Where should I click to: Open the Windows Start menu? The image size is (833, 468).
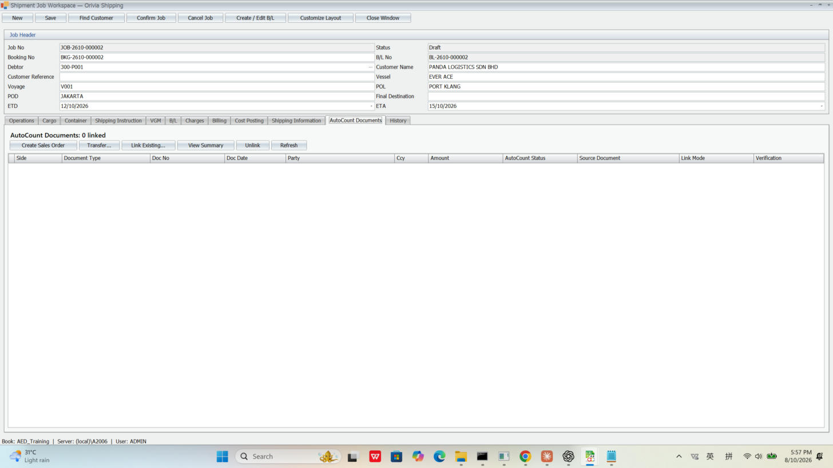pyautogui.click(x=223, y=456)
